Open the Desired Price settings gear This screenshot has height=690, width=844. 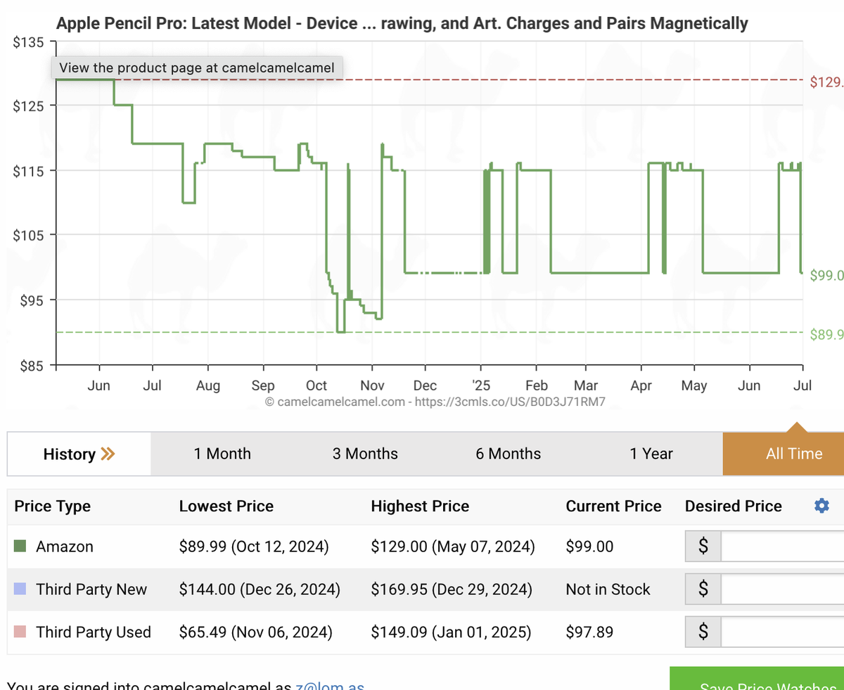click(821, 506)
